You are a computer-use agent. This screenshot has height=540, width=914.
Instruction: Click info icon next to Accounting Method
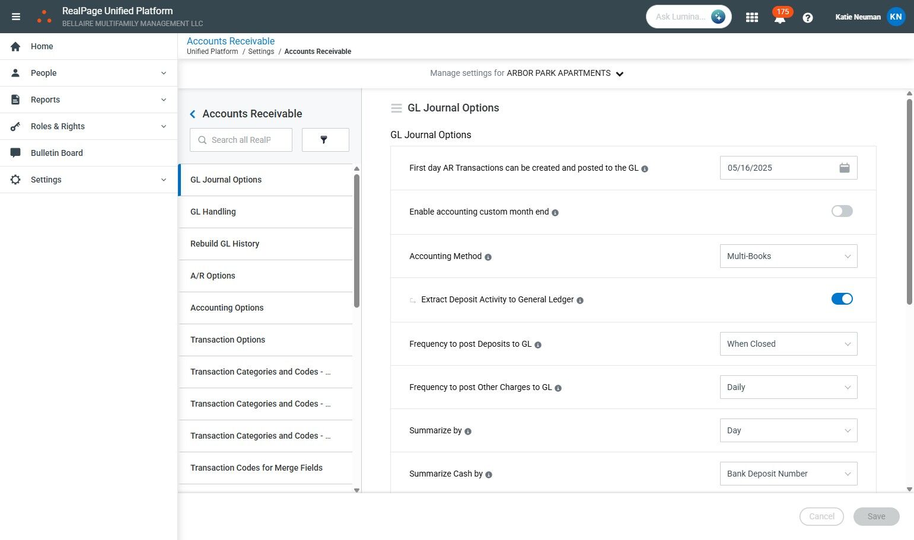click(488, 257)
